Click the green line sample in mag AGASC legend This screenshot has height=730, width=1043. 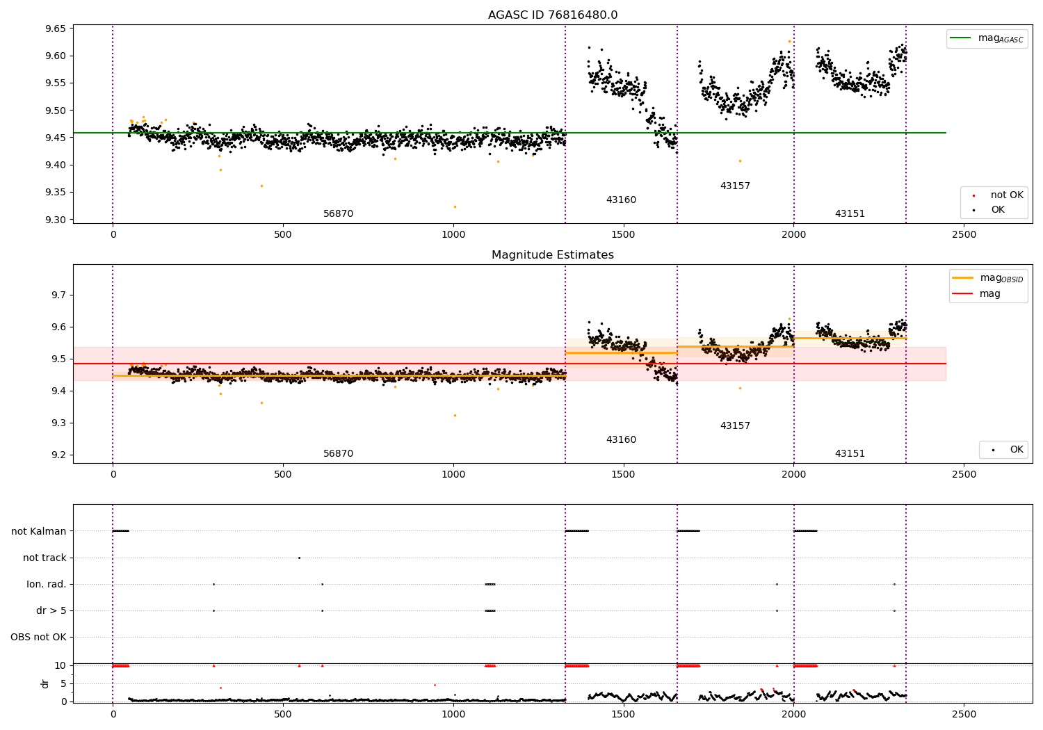(x=962, y=38)
